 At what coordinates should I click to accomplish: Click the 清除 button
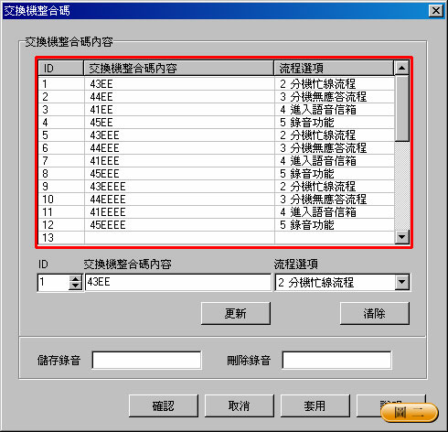click(x=375, y=313)
